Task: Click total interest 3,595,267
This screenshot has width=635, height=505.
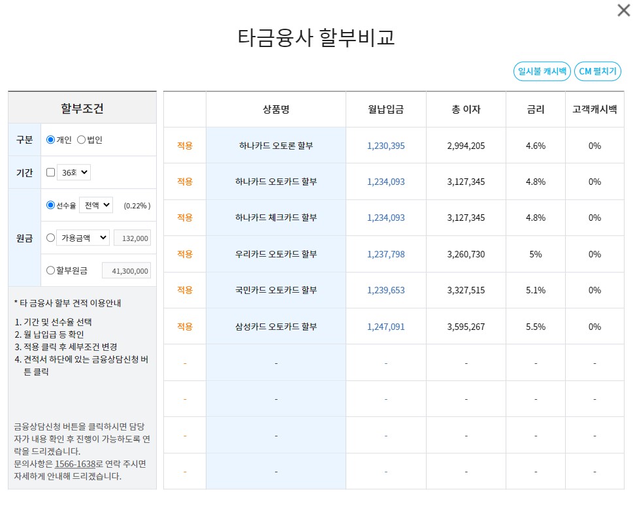Action: coord(466,327)
